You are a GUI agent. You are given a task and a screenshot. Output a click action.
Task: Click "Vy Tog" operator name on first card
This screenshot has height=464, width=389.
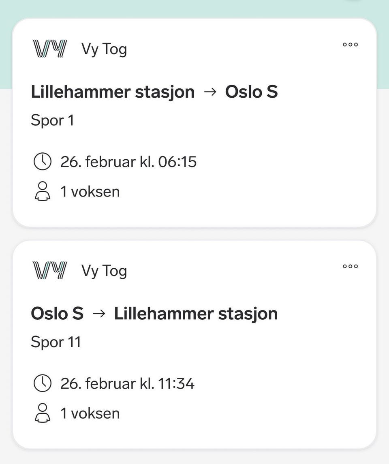coord(104,49)
